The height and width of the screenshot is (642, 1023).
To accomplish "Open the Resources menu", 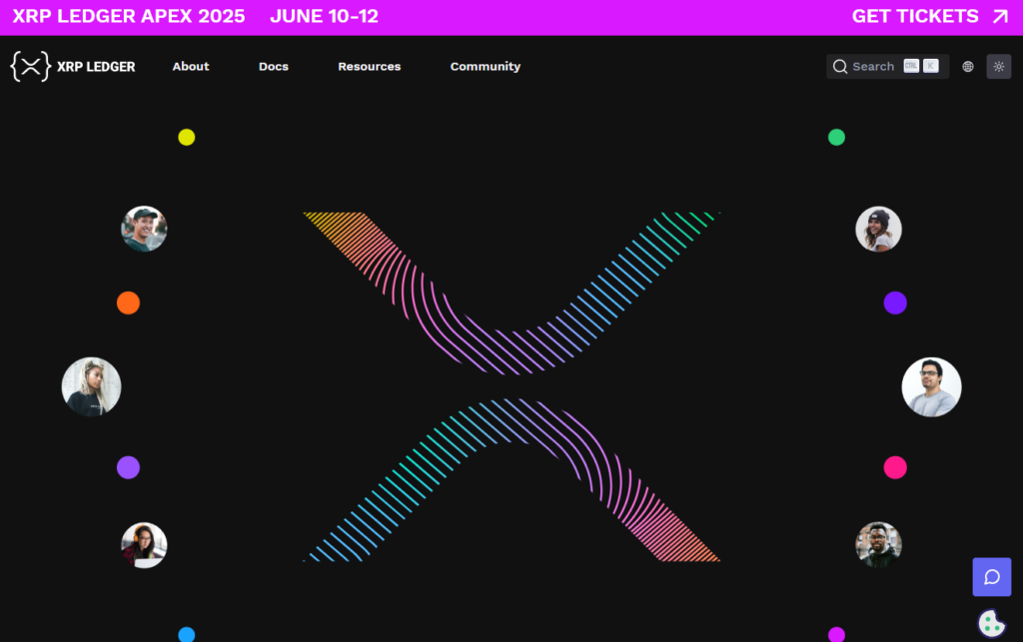I will [x=370, y=67].
